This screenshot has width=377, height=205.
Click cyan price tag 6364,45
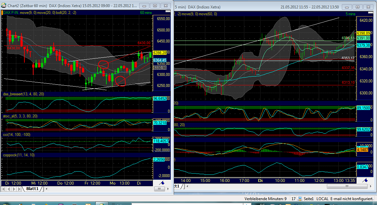160,60
